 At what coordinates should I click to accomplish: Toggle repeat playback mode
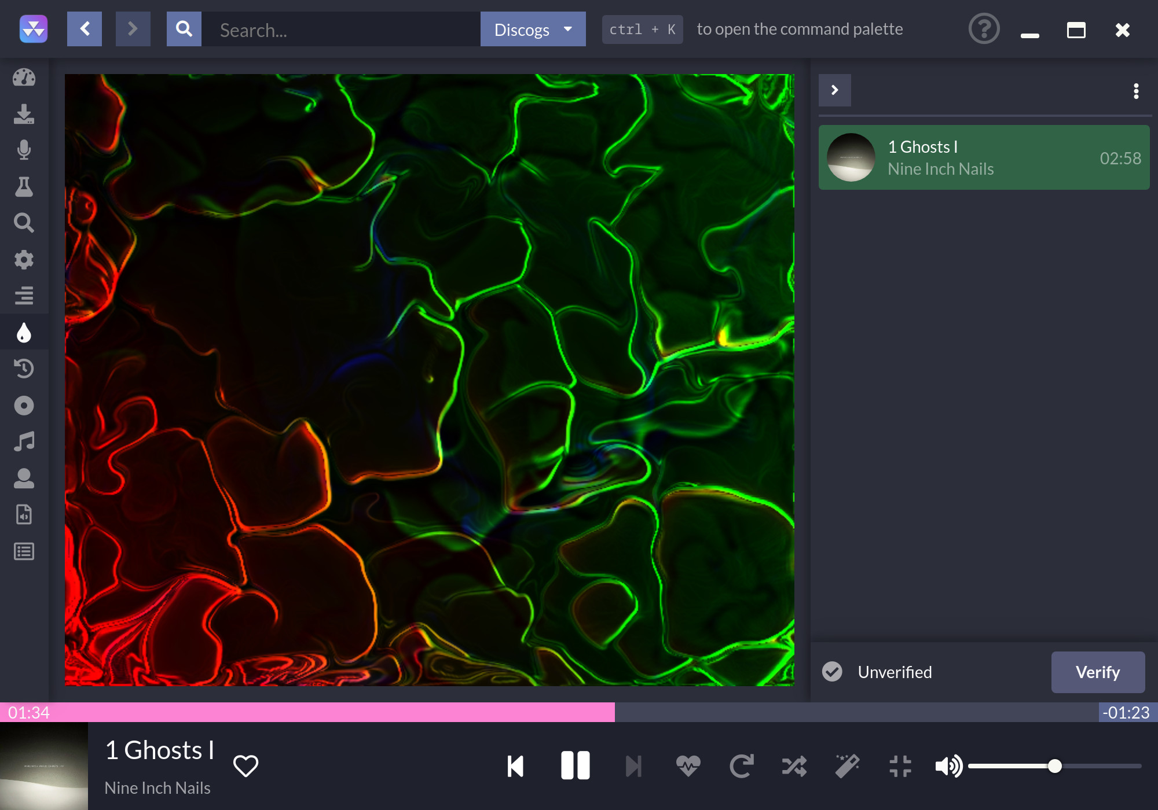point(742,764)
